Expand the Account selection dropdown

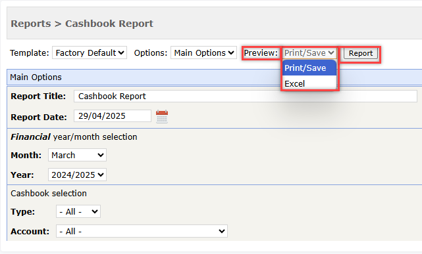(x=142, y=231)
